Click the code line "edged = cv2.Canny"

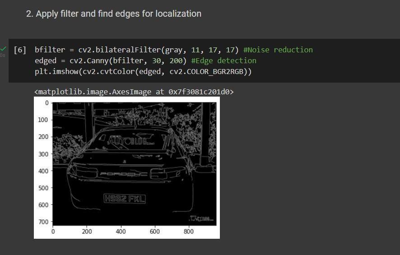click(145, 60)
